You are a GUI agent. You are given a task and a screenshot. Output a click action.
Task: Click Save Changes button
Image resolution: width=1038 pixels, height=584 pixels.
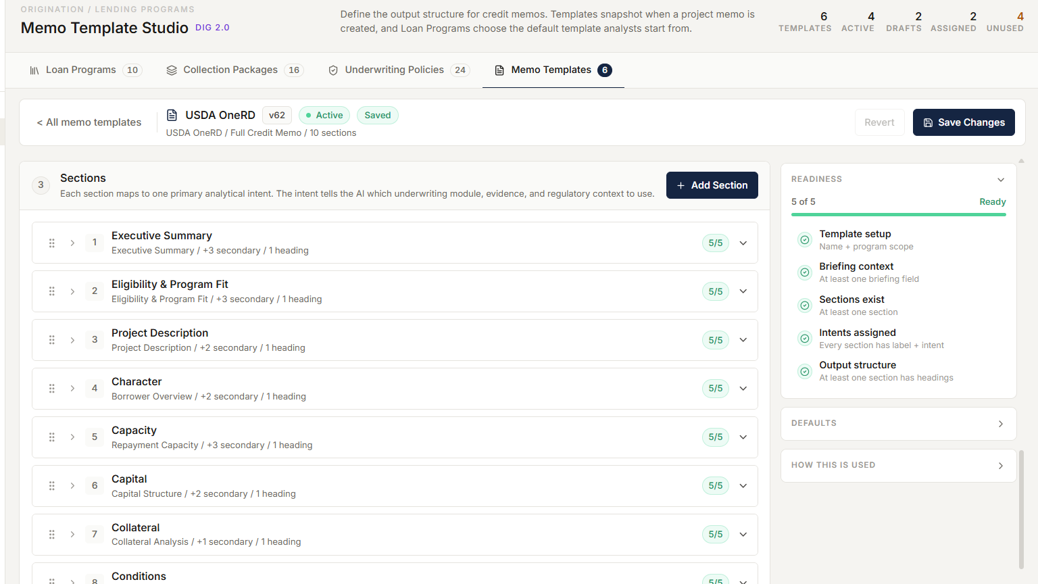(964, 122)
